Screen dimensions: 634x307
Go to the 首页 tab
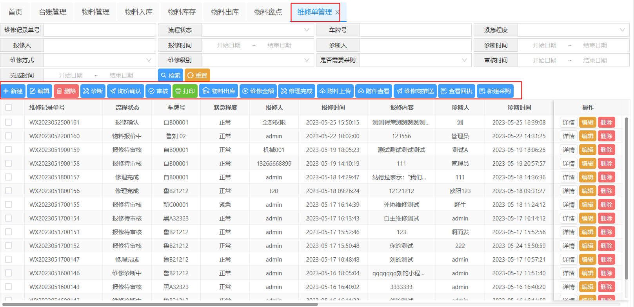tap(15, 12)
